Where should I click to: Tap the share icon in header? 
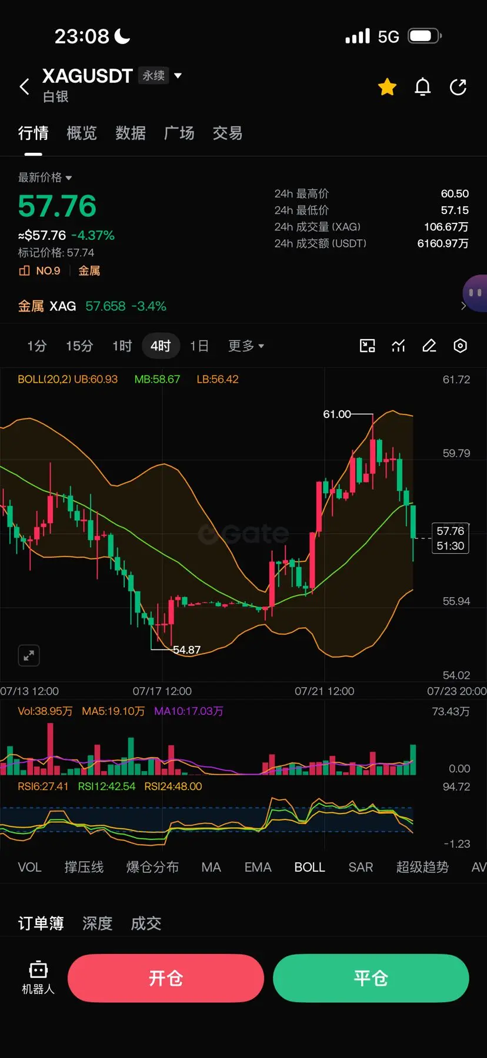[x=458, y=87]
